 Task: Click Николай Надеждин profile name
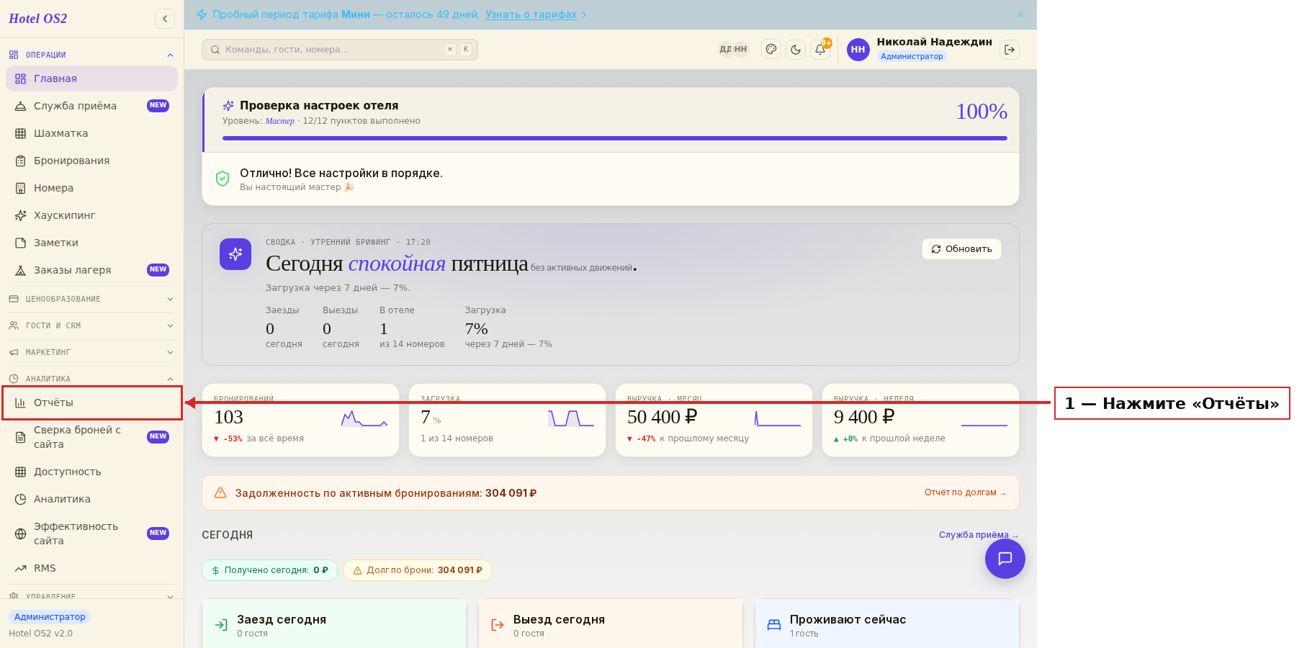[x=934, y=42]
